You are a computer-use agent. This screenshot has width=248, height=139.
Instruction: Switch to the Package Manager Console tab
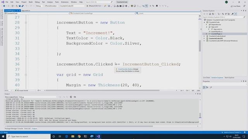tap(14, 129)
